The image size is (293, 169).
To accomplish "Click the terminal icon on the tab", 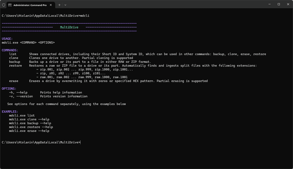I will pyautogui.click(x=10, y=5).
